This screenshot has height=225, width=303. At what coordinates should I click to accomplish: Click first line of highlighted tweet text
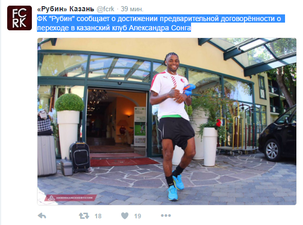coord(161,18)
